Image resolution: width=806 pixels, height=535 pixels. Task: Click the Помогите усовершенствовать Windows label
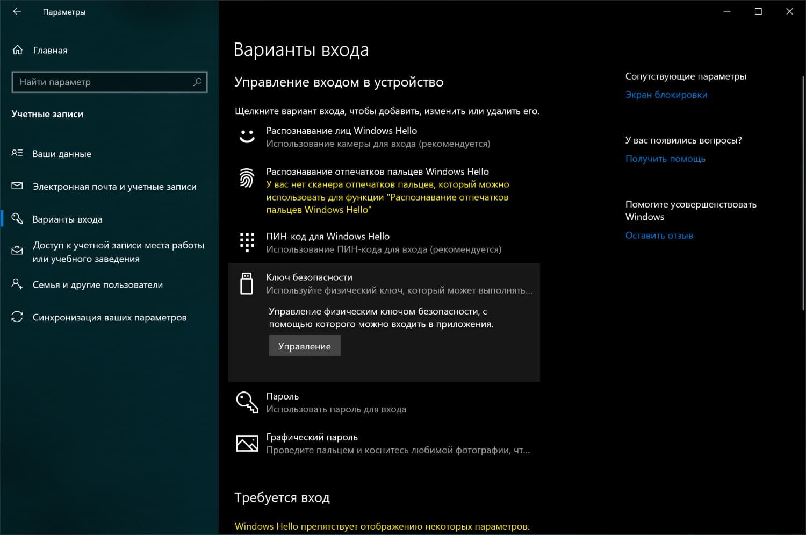tap(691, 211)
